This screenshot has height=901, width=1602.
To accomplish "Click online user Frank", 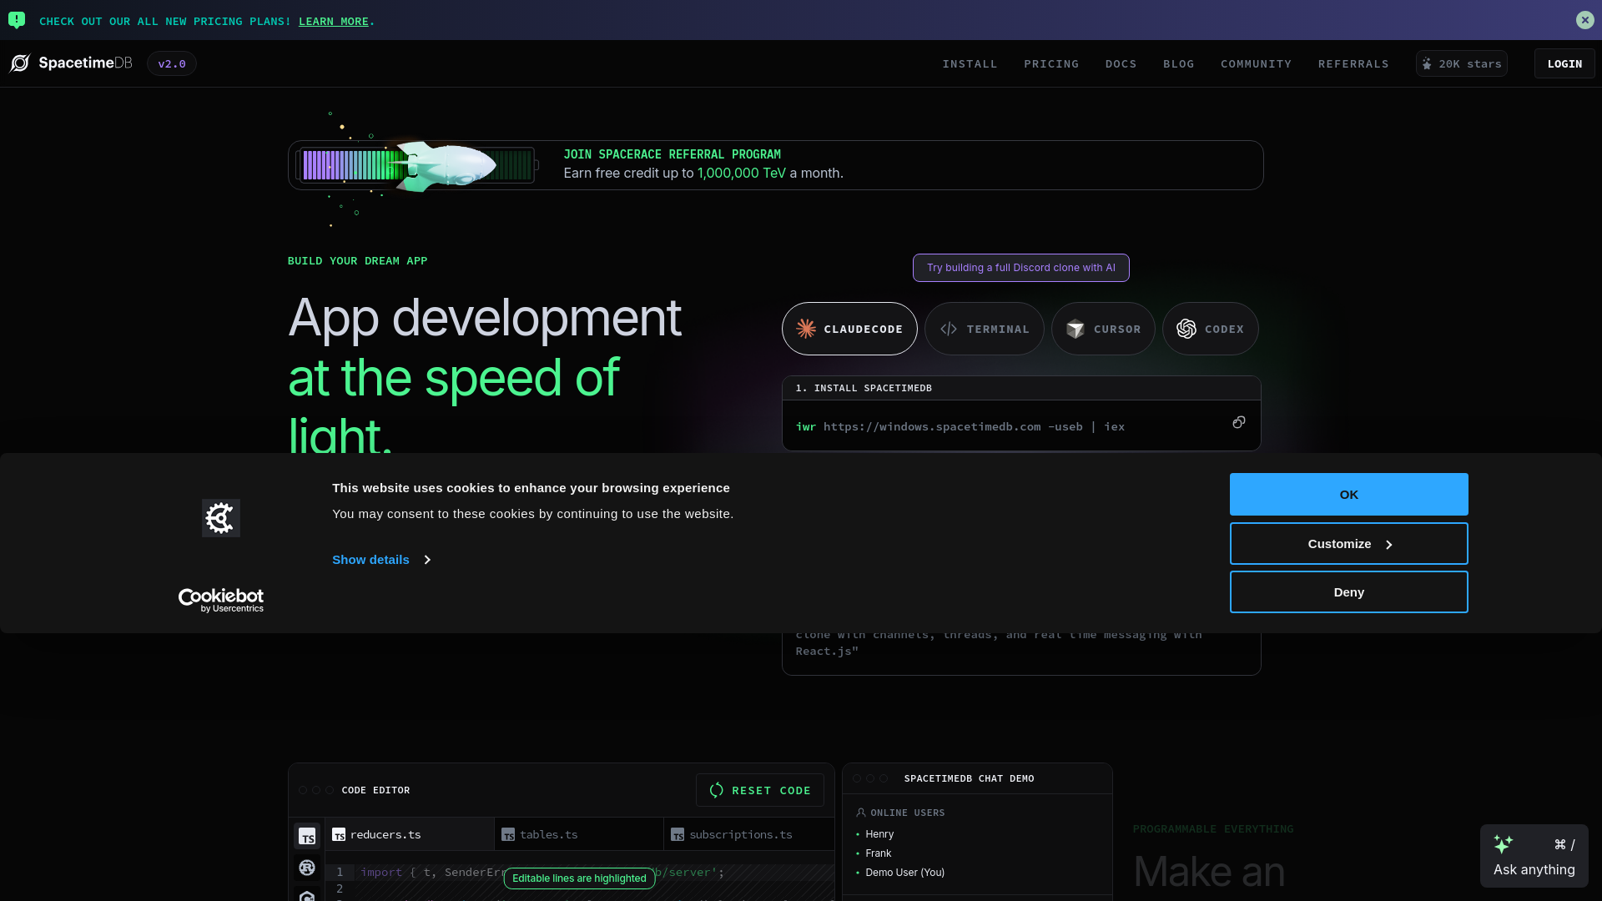I will click(x=879, y=853).
